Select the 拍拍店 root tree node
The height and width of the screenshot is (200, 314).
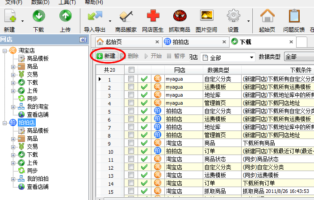26,122
